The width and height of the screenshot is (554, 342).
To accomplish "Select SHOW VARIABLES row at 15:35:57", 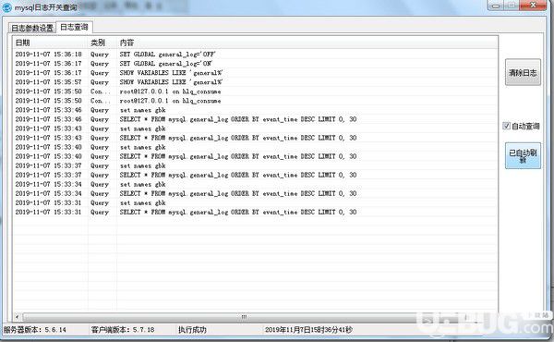I will tap(255, 82).
